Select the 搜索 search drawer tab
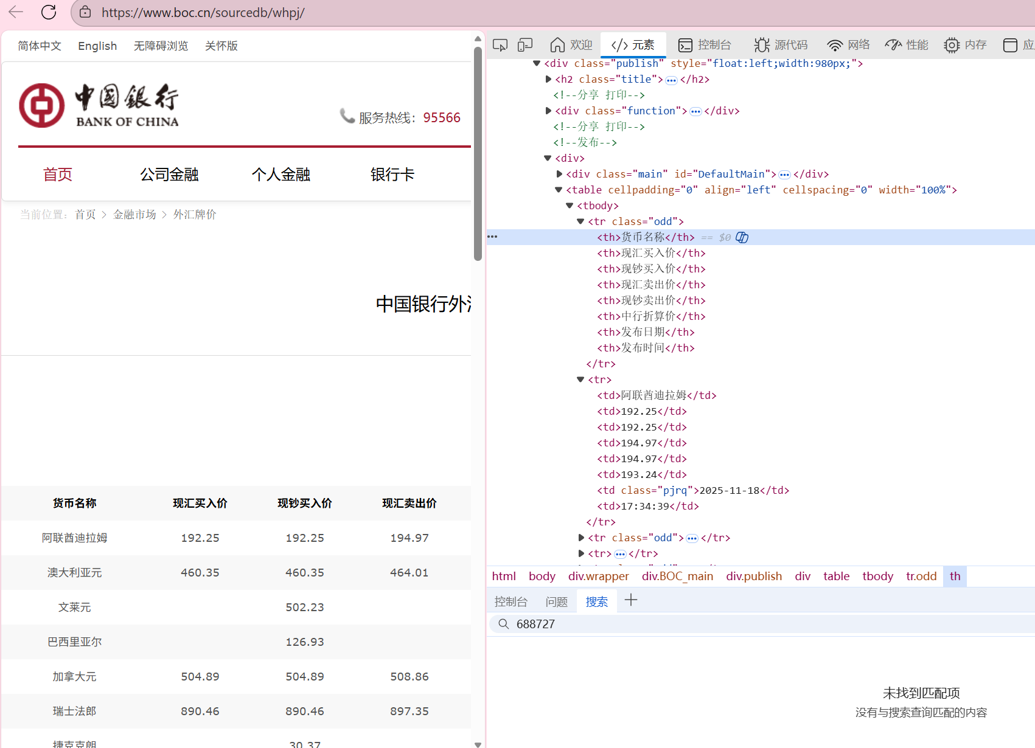The image size is (1035, 748). [x=597, y=601]
